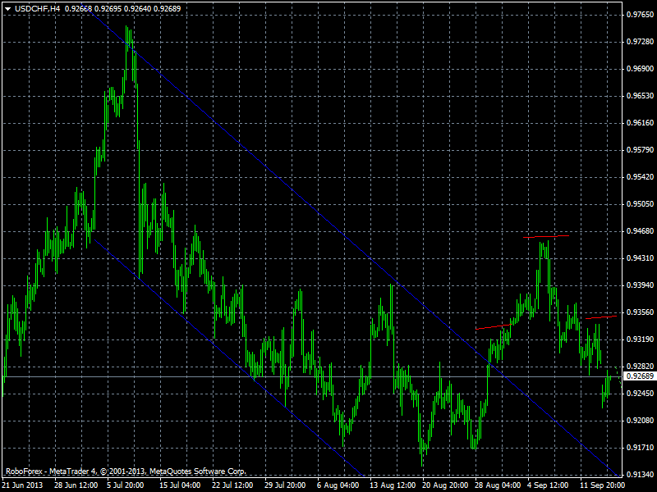
Task: Click the 0.96900 price scale label
Action: pos(640,69)
